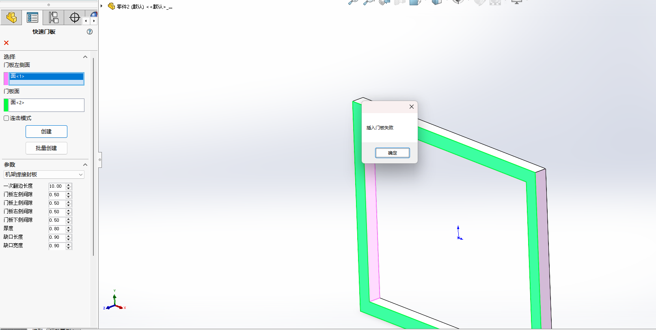Click the panel collapse handle on splitter
656x330 pixels.
pos(100,160)
